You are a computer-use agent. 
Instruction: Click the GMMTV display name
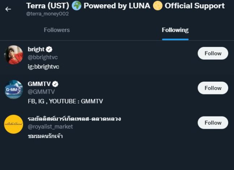click(39, 84)
